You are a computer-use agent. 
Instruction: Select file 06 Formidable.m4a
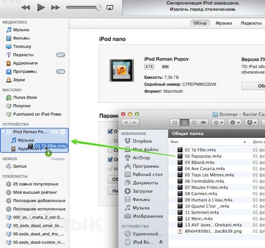coord(204,181)
